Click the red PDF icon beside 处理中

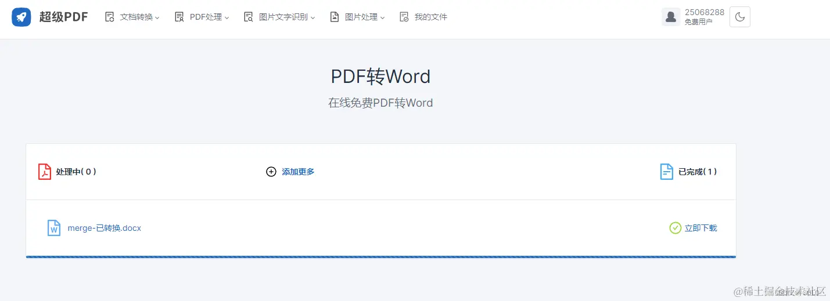45,172
